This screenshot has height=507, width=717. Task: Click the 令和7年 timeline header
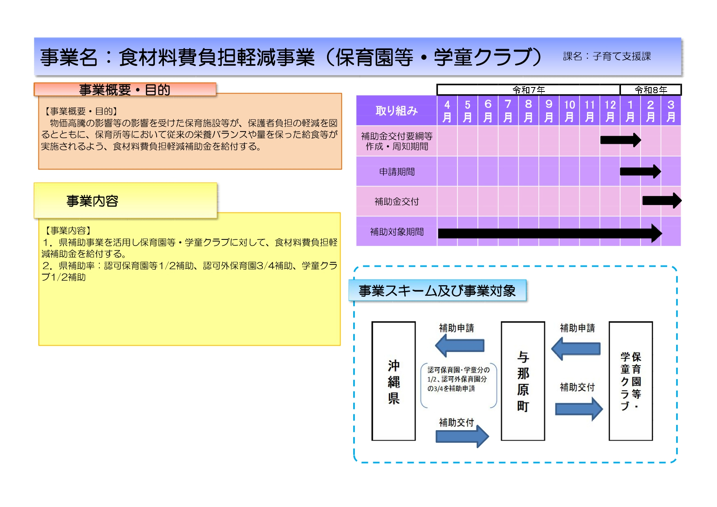528,89
